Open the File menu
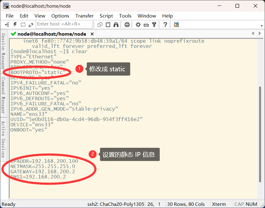Image resolution: width=265 pixels, height=208 pixels. (x=10, y=16)
